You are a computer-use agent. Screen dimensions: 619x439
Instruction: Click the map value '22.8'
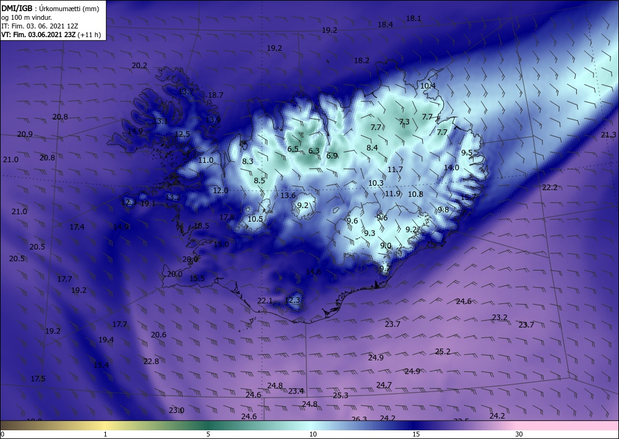click(151, 362)
